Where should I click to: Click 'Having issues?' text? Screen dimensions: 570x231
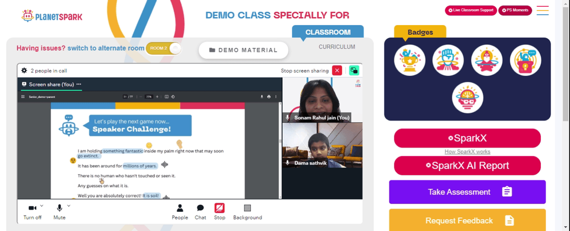(41, 48)
